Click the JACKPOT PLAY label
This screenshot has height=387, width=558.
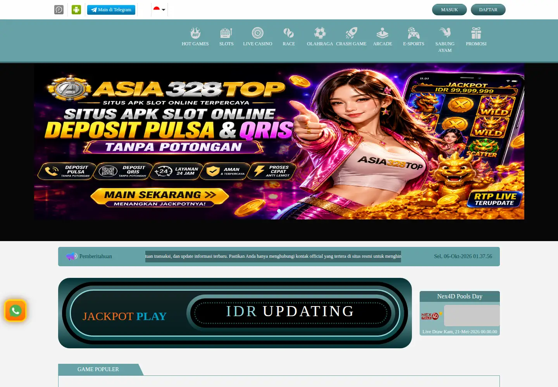click(x=124, y=316)
